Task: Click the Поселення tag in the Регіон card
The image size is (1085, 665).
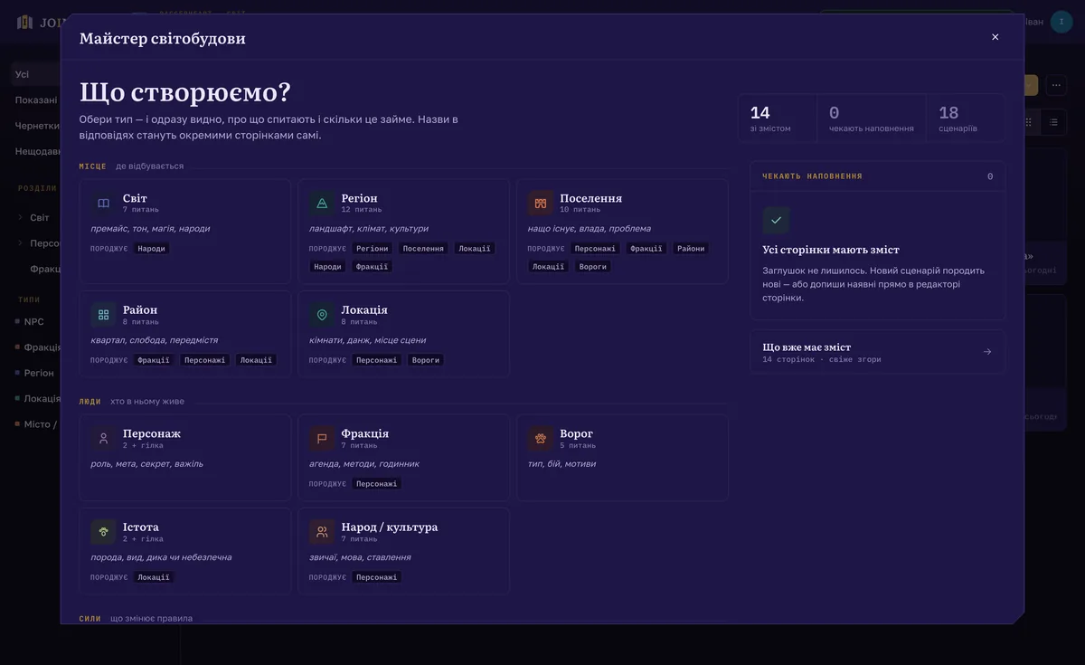Action: pyautogui.click(x=423, y=248)
